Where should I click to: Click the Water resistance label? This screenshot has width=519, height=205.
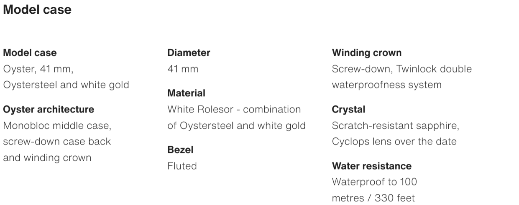point(371,166)
